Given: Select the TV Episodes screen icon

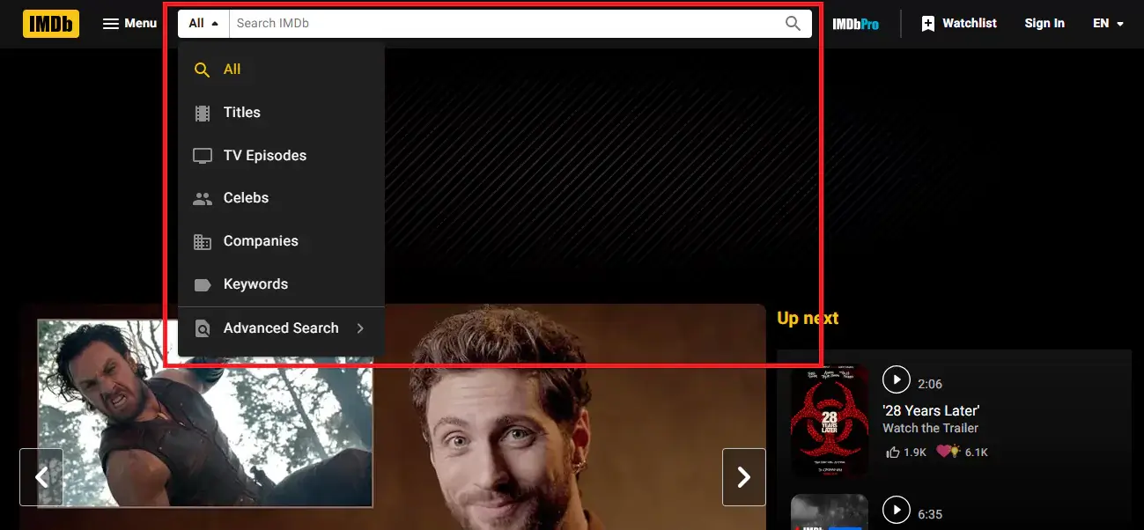Looking at the screenshot, I should coord(202,156).
